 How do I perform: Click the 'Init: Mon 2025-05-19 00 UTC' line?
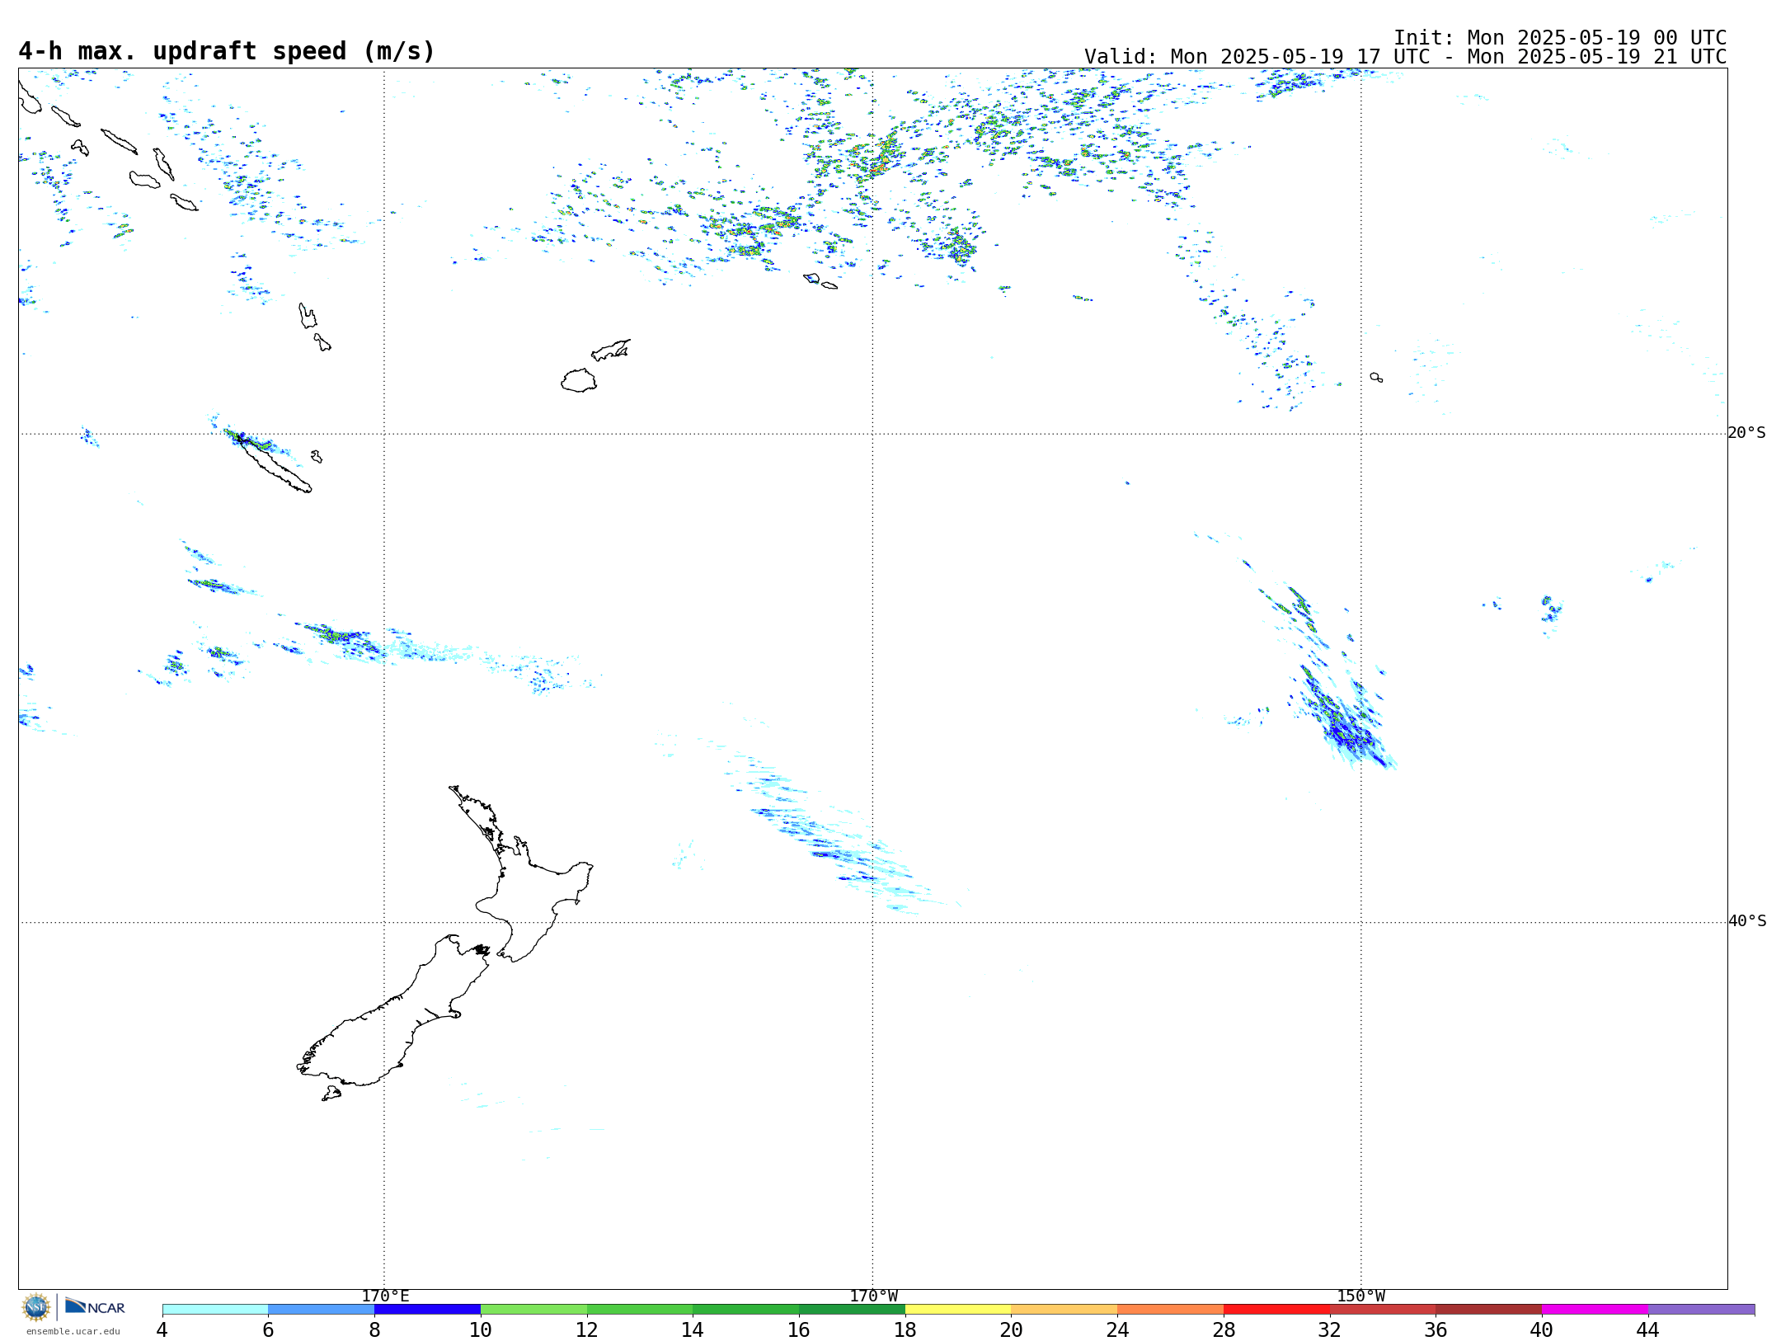(1560, 38)
